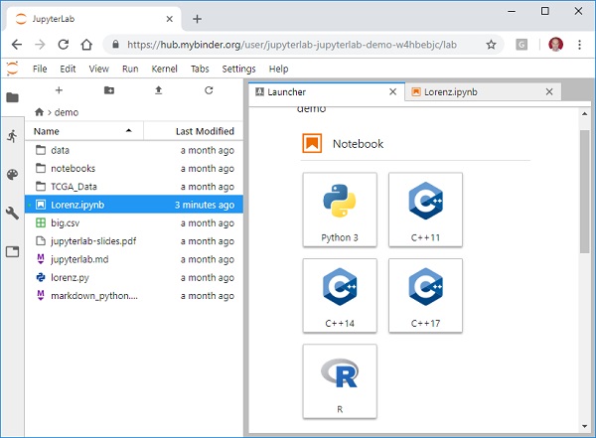The height and width of the screenshot is (438, 596).
Task: Go to the home folder in breadcrumb
Action: (x=39, y=112)
